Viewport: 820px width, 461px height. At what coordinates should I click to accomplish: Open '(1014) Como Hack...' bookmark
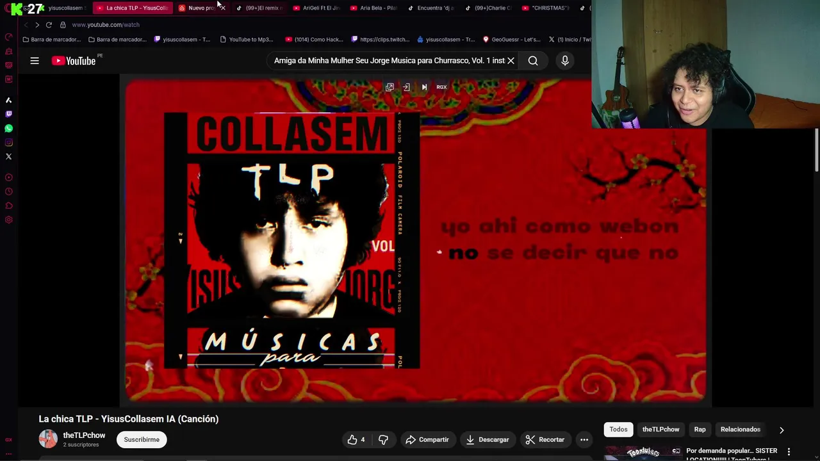click(315, 40)
